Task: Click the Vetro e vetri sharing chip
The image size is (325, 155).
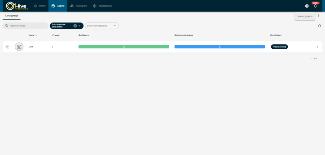Action: click(x=279, y=47)
